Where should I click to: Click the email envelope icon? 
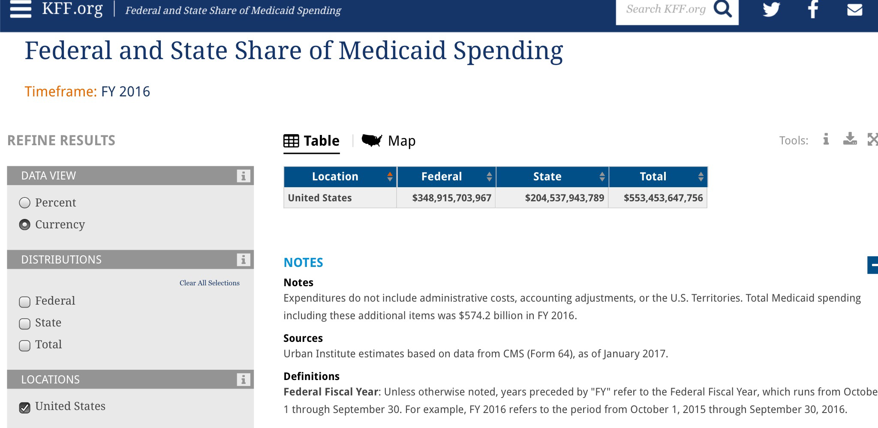(x=854, y=9)
